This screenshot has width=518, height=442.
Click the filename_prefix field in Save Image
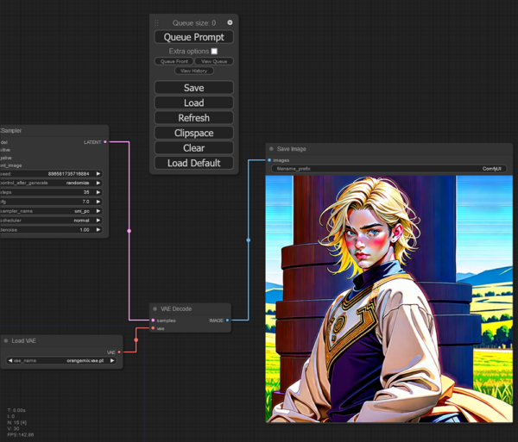click(388, 169)
